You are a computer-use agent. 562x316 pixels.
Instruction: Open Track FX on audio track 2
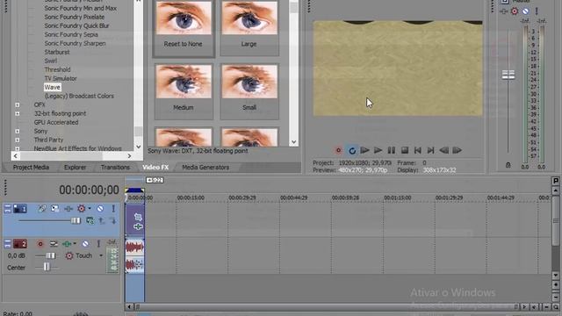point(67,244)
